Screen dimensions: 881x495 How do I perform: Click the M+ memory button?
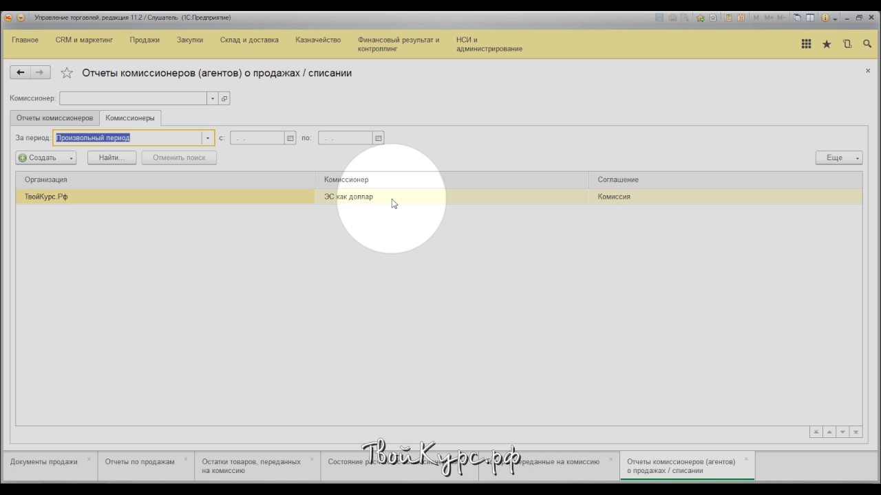(x=769, y=18)
